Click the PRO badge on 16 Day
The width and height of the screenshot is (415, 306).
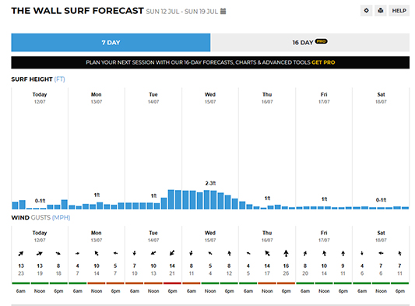321,41
